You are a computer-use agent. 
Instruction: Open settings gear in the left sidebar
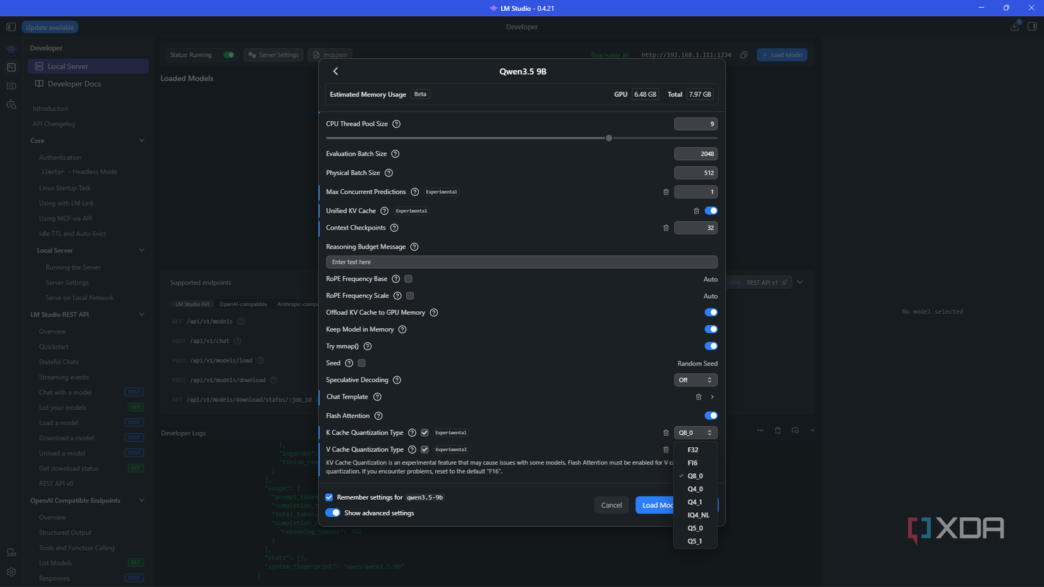click(11, 572)
